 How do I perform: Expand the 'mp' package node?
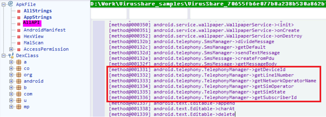[11, 107]
